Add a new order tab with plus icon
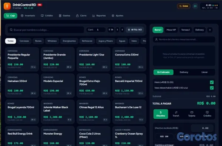Image resolution: width=222 pixels, height=146 pixels. click(210, 30)
